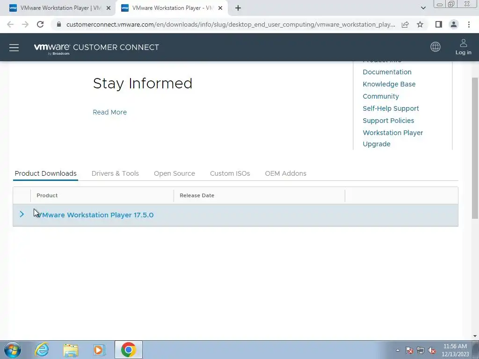479x359 pixels.
Task: Share this page using the share icon
Action: (405, 24)
